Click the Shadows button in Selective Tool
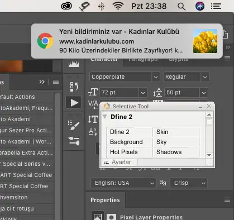Image resolution: width=234 pixels, height=220 pixels. (x=176, y=152)
